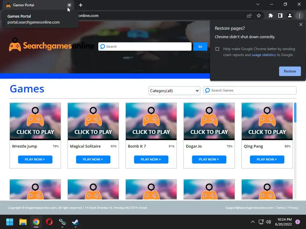This screenshot has height=229, width=306.
Task: Open the Dogar.Io thumbnail
Action: tap(209, 121)
